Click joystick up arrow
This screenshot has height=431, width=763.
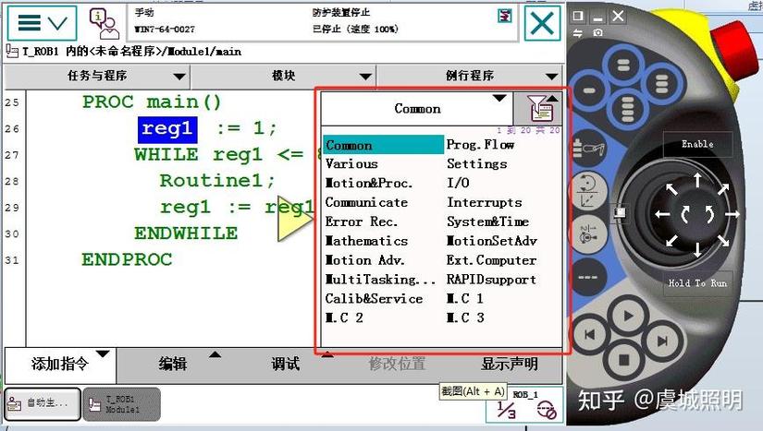(x=697, y=180)
